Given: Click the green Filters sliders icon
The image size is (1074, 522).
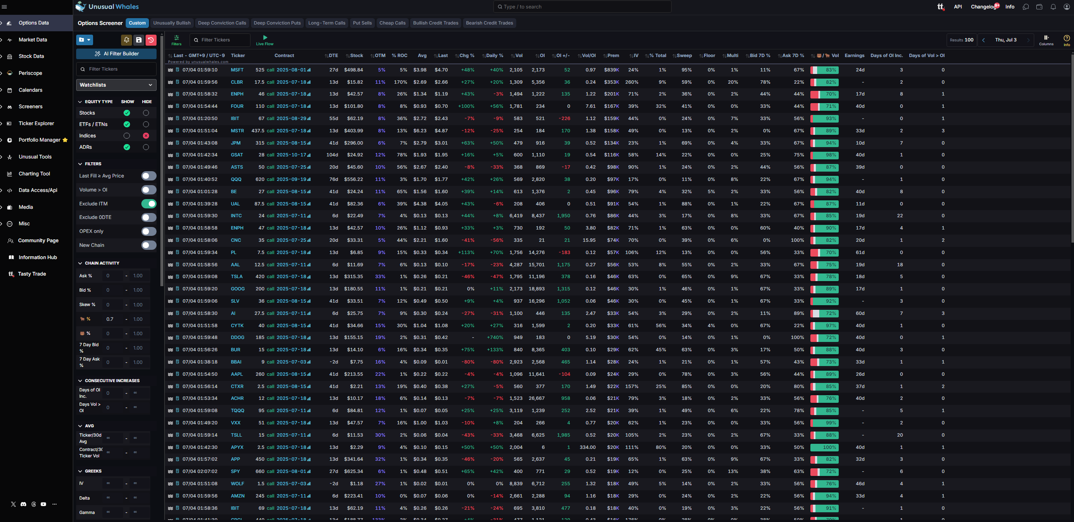Looking at the screenshot, I should coord(176,38).
